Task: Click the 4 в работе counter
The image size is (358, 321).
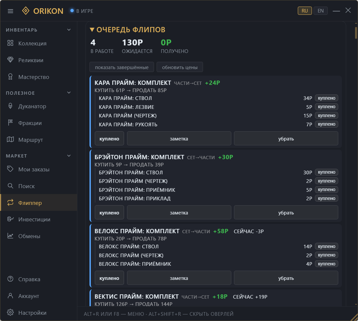Action: pyautogui.click(x=93, y=43)
